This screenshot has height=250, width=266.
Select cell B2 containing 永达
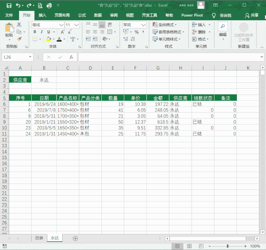(x=44, y=80)
